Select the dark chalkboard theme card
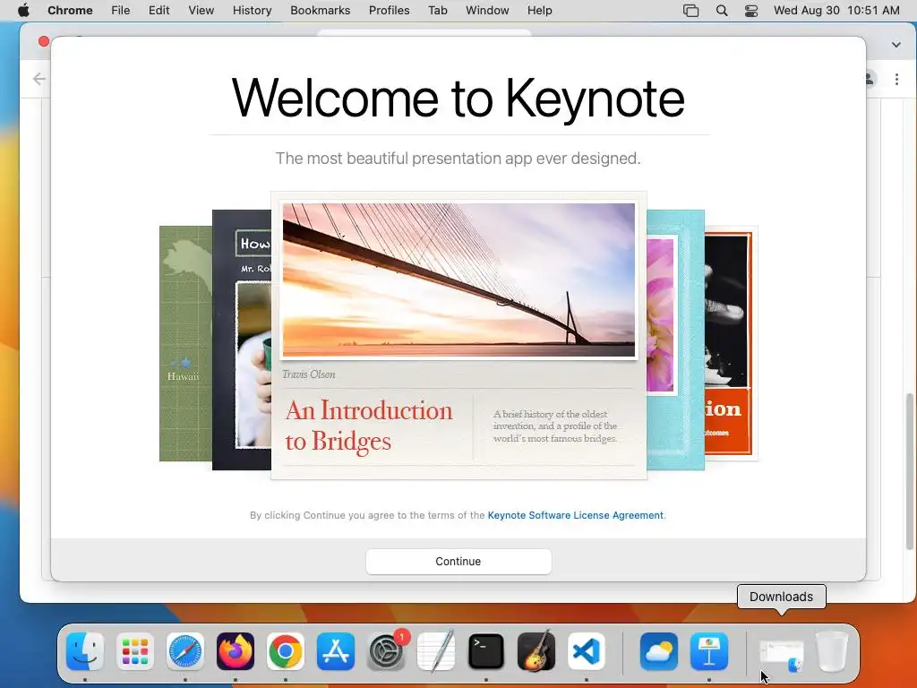This screenshot has height=688, width=917. click(242, 340)
